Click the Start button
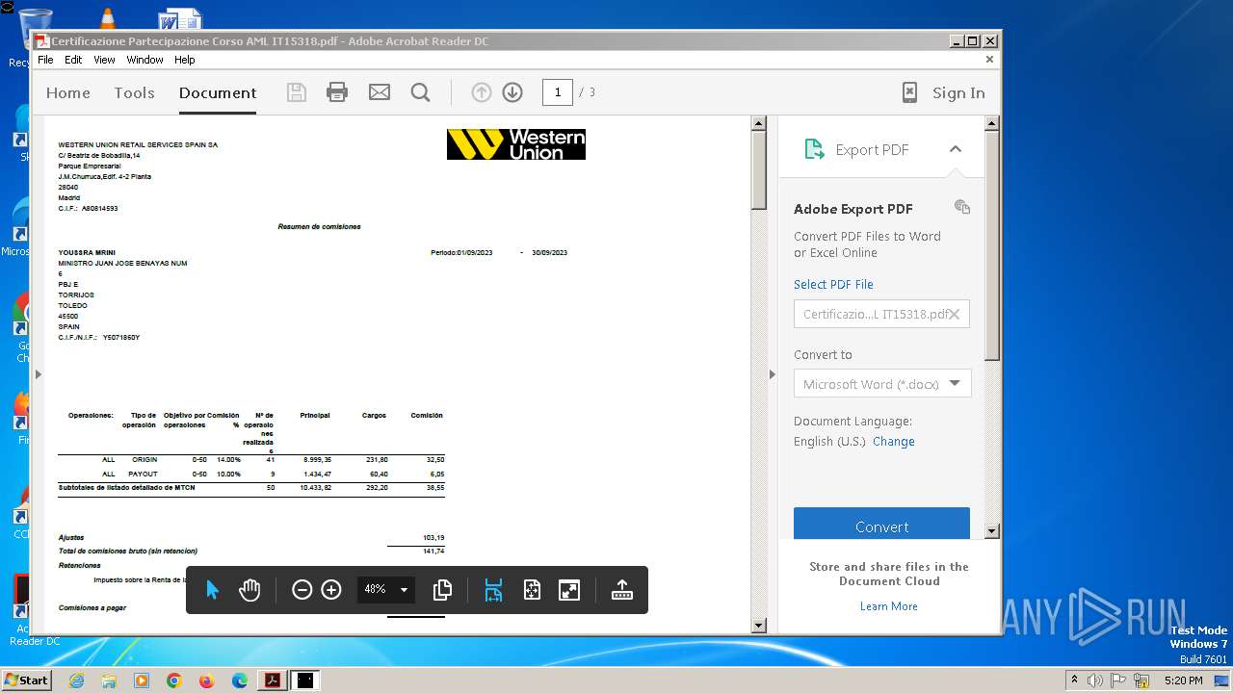 click(27, 680)
